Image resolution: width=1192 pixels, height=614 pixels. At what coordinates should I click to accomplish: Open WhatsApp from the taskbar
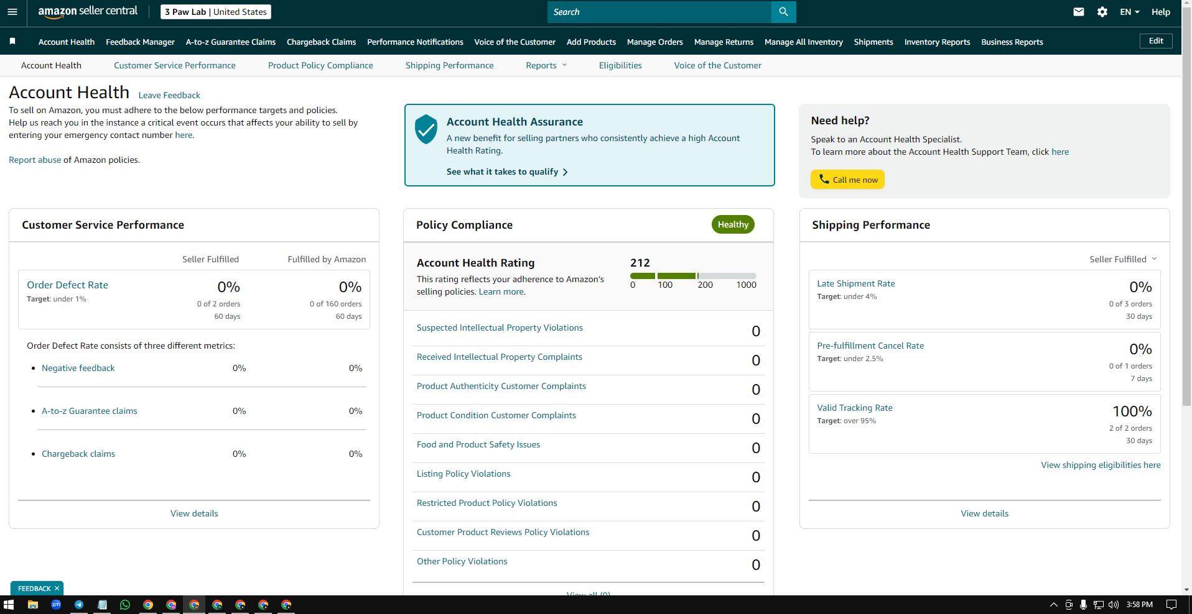click(125, 605)
